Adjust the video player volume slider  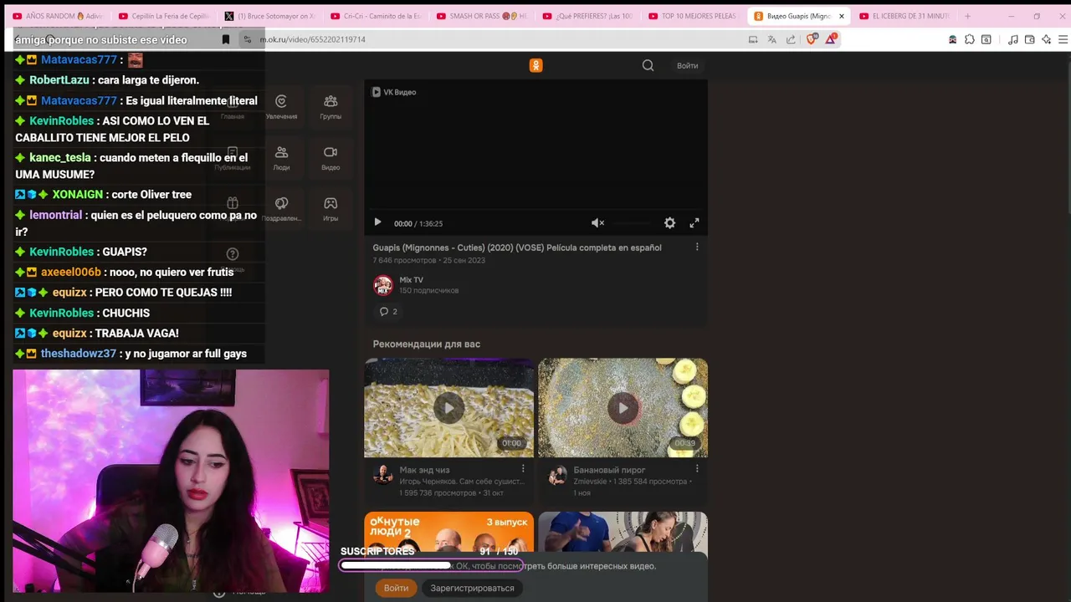(x=630, y=222)
